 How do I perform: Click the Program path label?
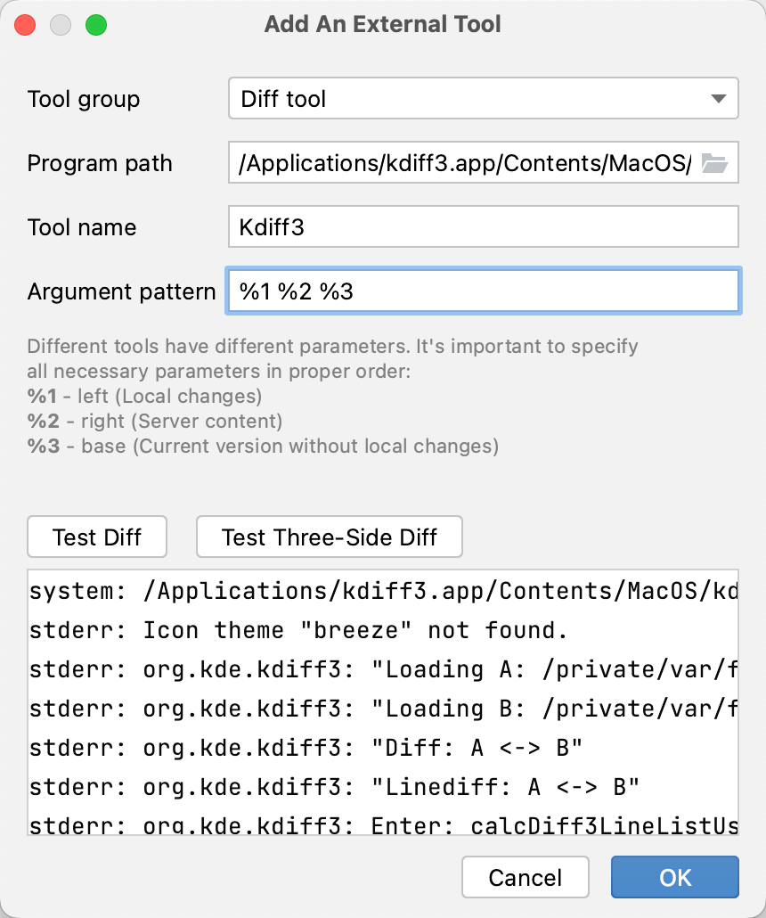coord(100,163)
